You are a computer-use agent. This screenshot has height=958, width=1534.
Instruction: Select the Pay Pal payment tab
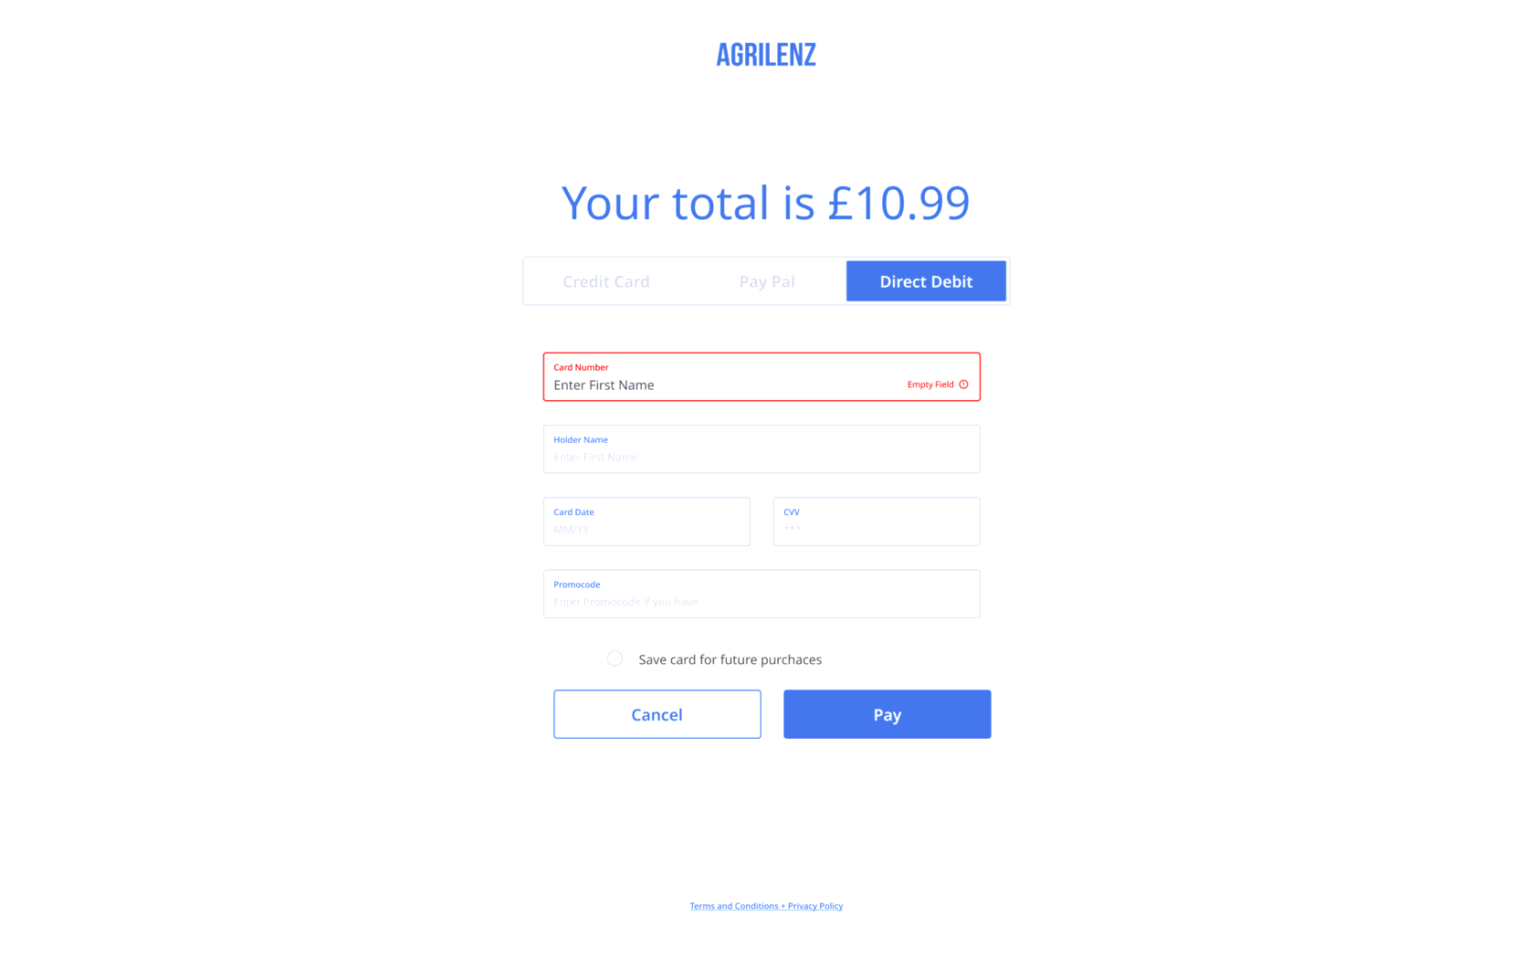pyautogui.click(x=766, y=281)
